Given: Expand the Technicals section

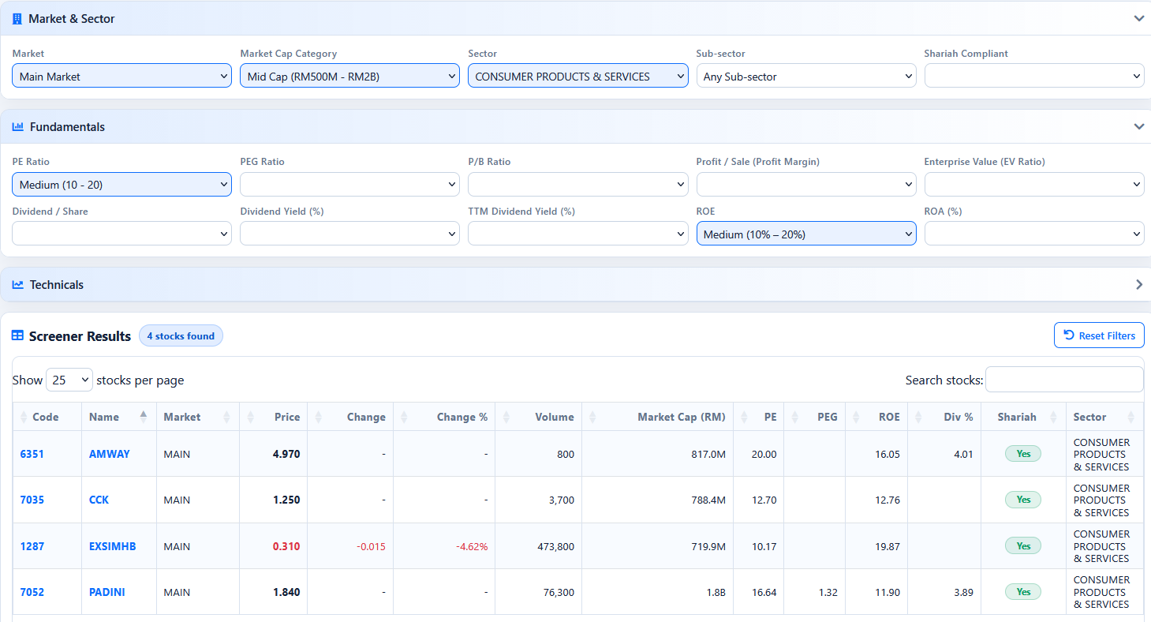Looking at the screenshot, I should 1138,284.
